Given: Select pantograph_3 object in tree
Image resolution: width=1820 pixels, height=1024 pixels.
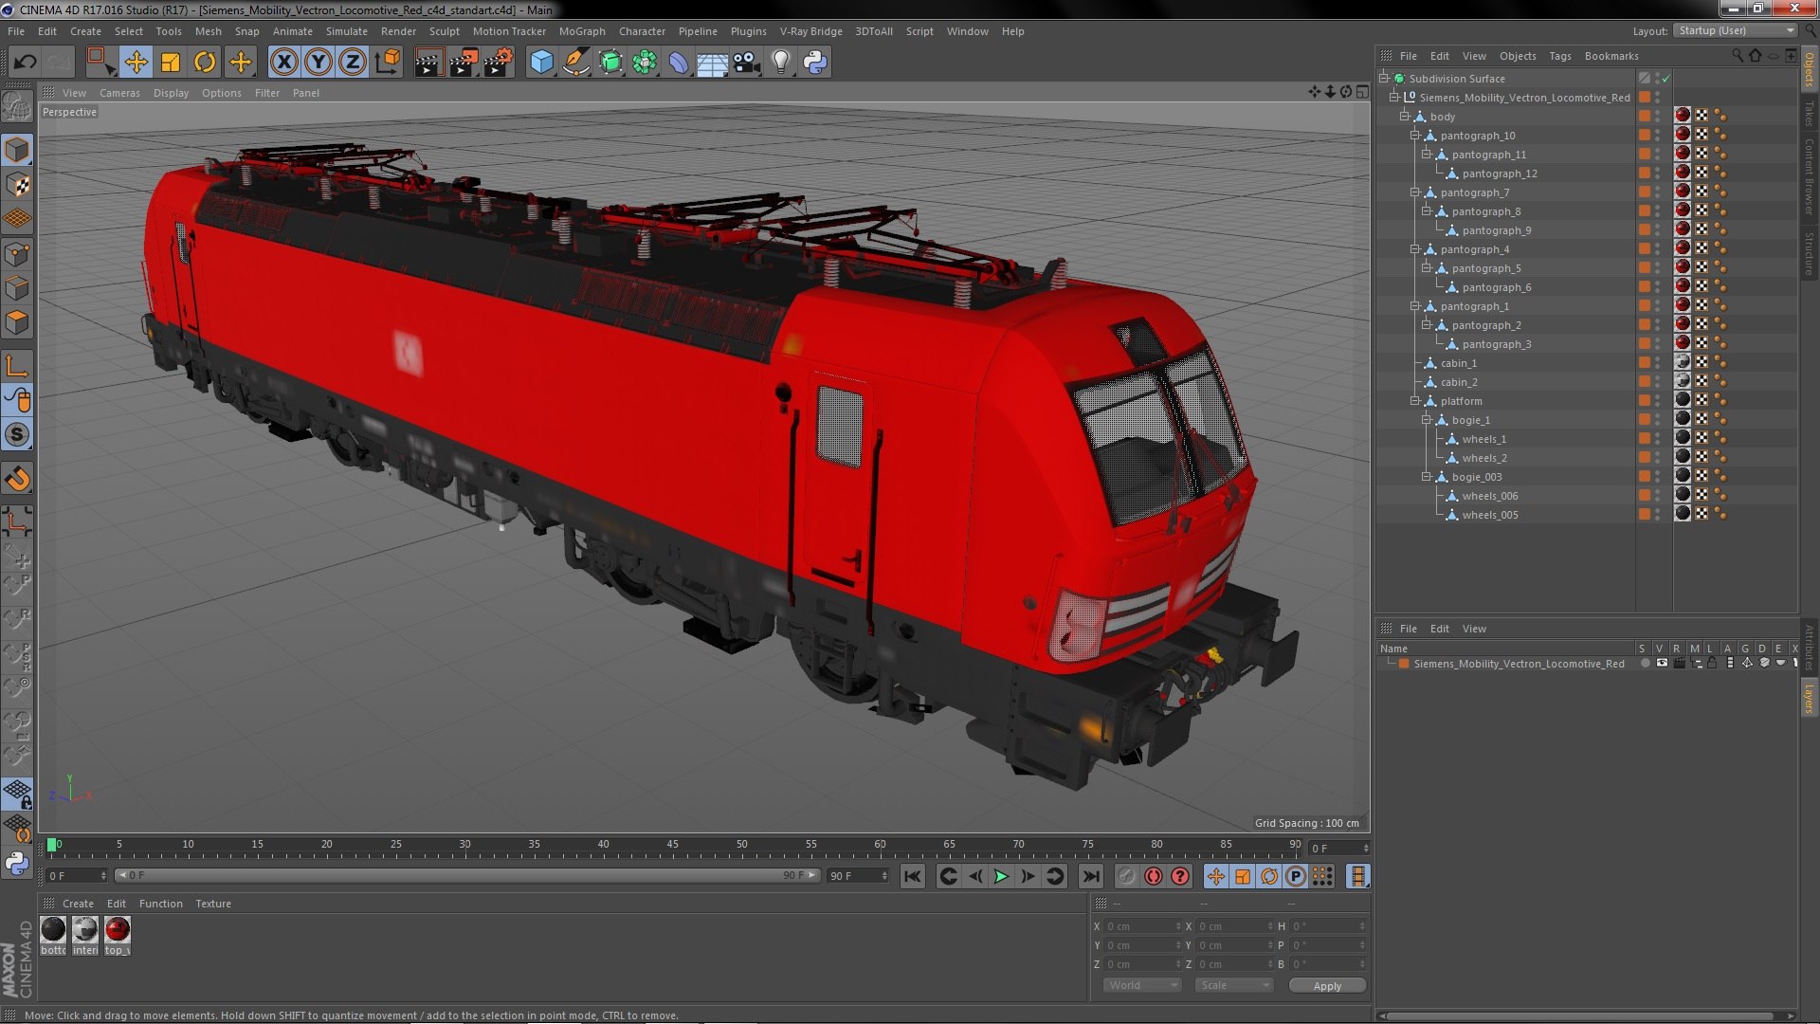Looking at the screenshot, I should 1497,344.
